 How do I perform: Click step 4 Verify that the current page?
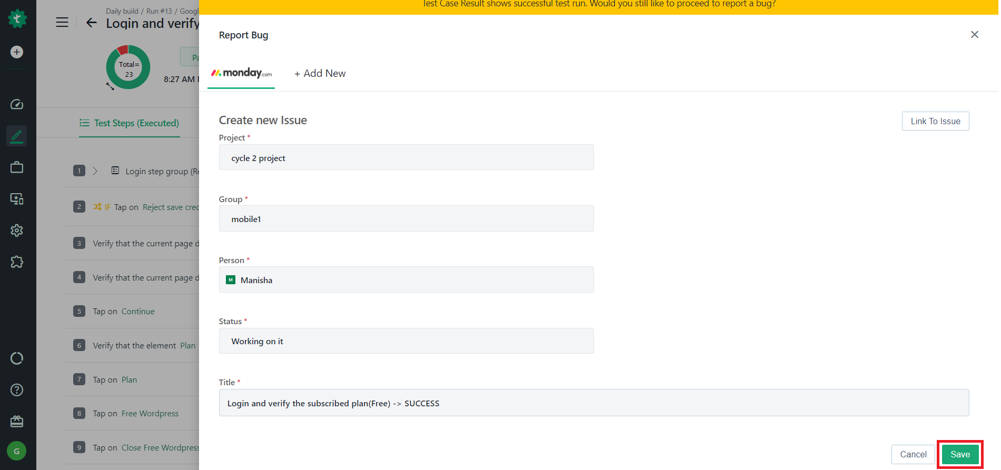tap(146, 278)
